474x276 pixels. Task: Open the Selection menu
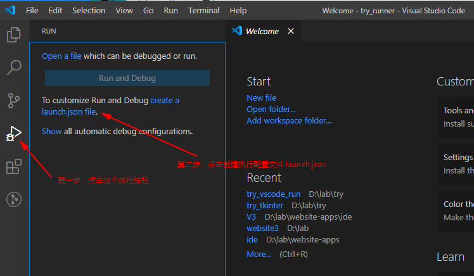89,11
